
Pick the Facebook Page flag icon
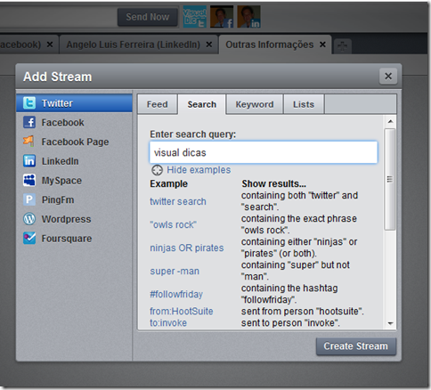(x=28, y=142)
